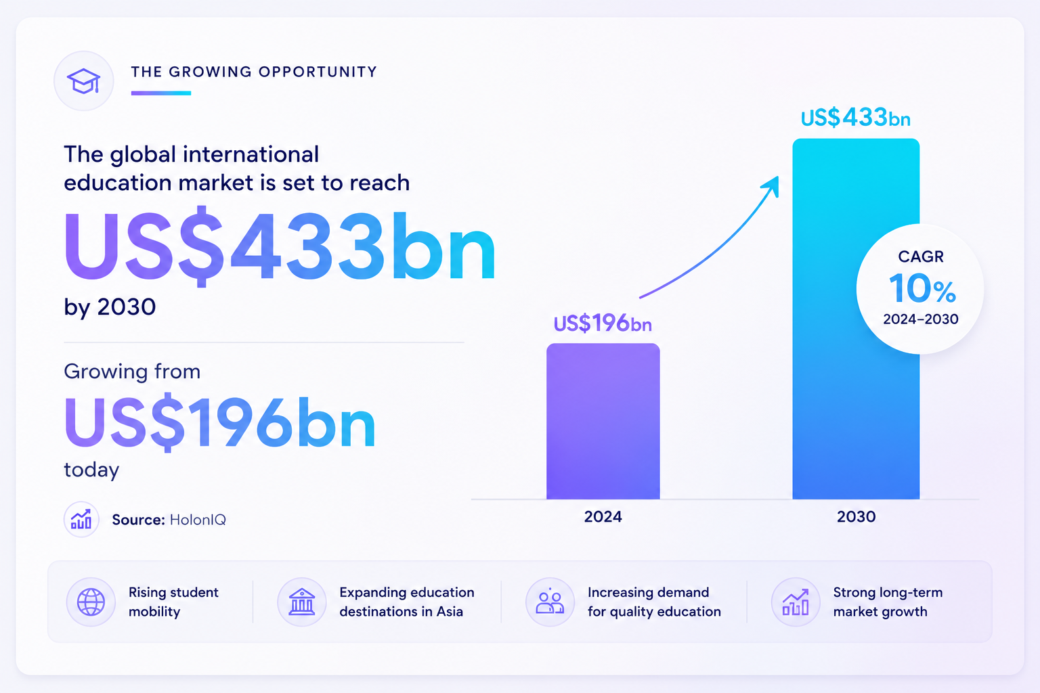The height and width of the screenshot is (693, 1040).
Task: Click the HolonIQ source text
Action: [198, 520]
